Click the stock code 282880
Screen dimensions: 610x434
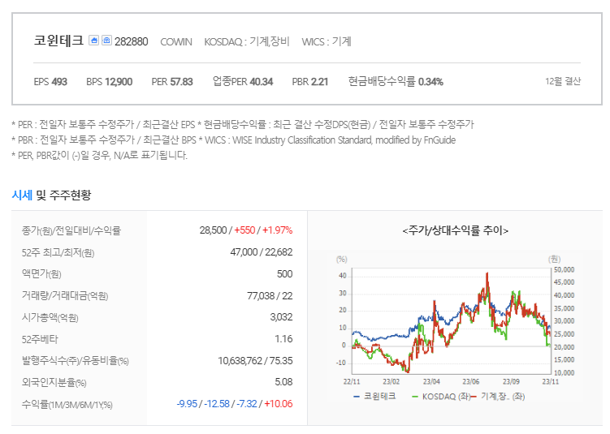(x=131, y=41)
